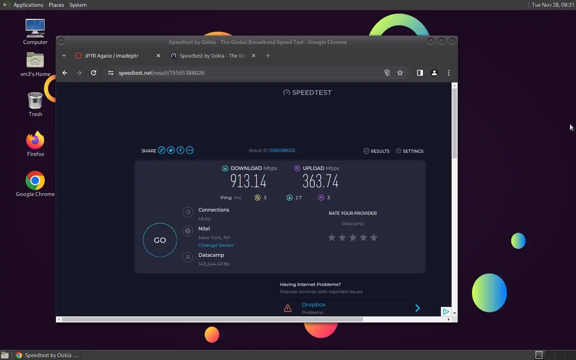This screenshot has height=360, width=576.
Task: Click the warning triangle beside Dropbox
Action: (x=288, y=308)
